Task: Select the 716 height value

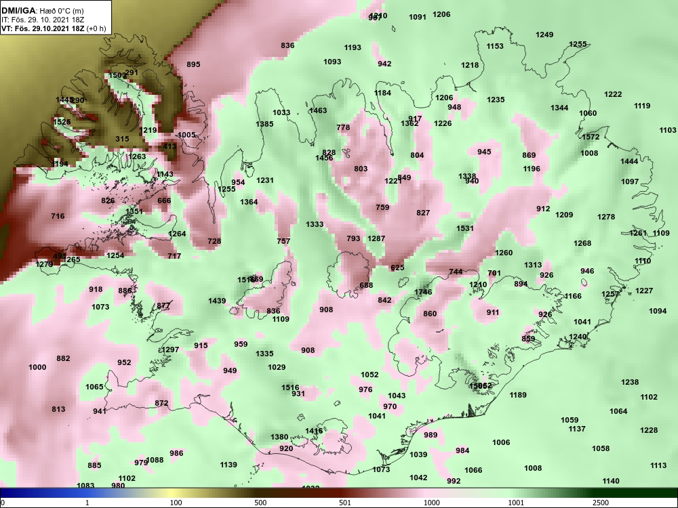Action: point(58,217)
